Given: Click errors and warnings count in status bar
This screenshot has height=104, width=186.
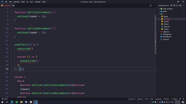Looking at the screenshot, I should coord(5,99).
